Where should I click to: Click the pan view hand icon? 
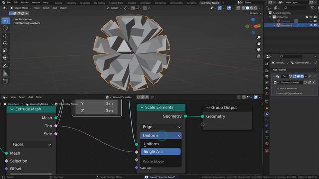[259, 44]
